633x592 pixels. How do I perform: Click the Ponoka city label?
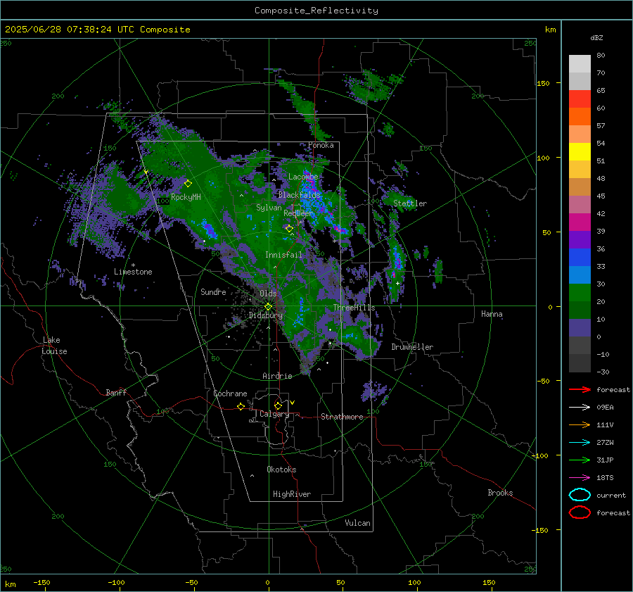(x=321, y=145)
